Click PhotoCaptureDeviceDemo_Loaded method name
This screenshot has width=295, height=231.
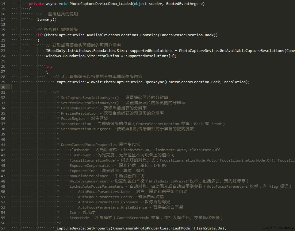coord(101,4)
